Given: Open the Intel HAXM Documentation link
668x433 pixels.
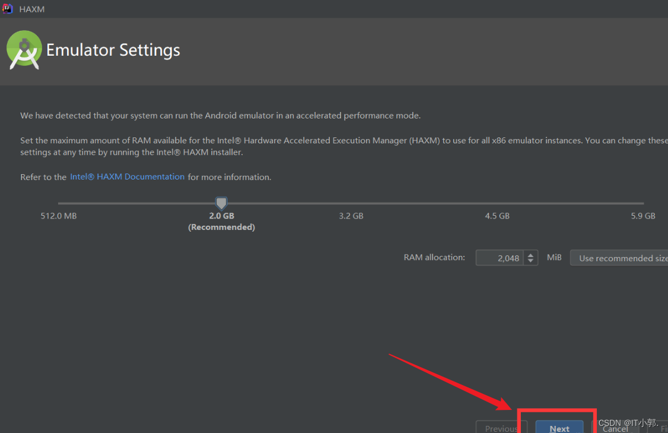Looking at the screenshot, I should point(127,177).
